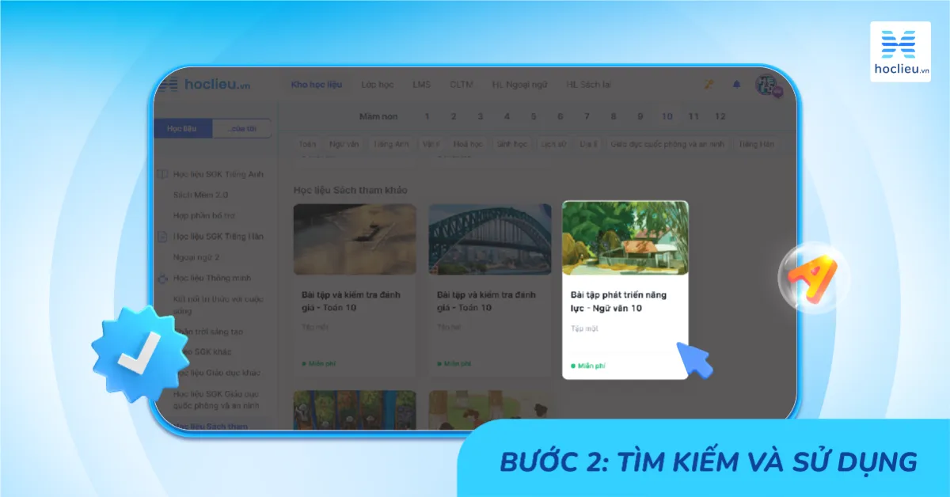The height and width of the screenshot is (497, 950).
Task: Select the Học liệu toggle in sidebar
Action: (x=184, y=129)
